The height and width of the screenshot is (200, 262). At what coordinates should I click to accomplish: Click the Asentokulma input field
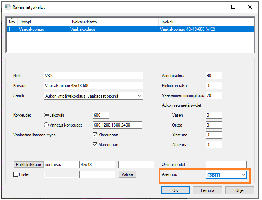pos(214,76)
